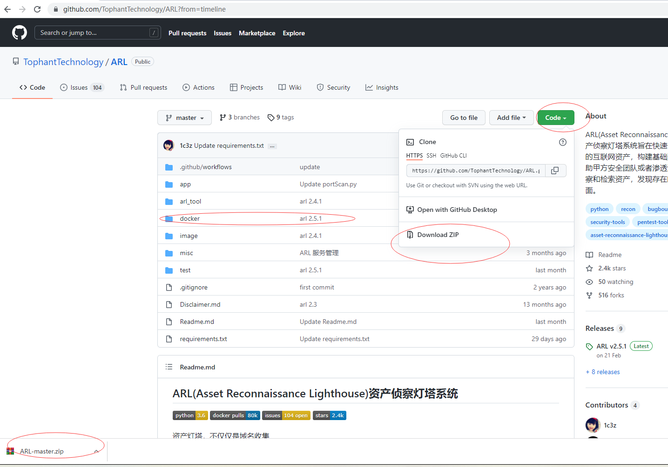The width and height of the screenshot is (668, 467).
Task: Click the help question mark icon in Clone panel
Action: (x=563, y=142)
